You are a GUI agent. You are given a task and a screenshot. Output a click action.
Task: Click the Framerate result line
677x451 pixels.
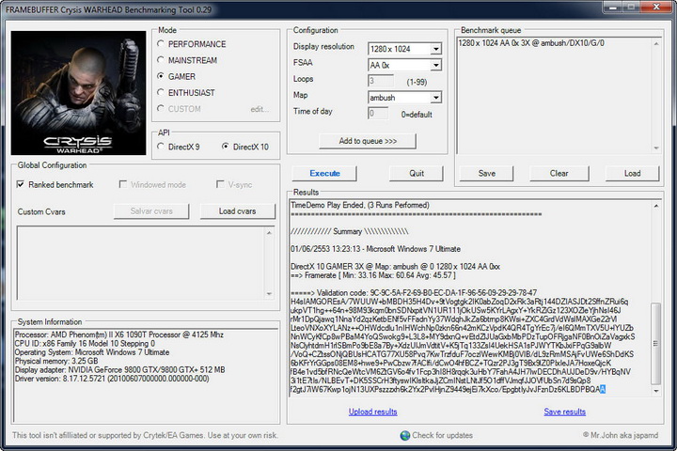pos(373,275)
